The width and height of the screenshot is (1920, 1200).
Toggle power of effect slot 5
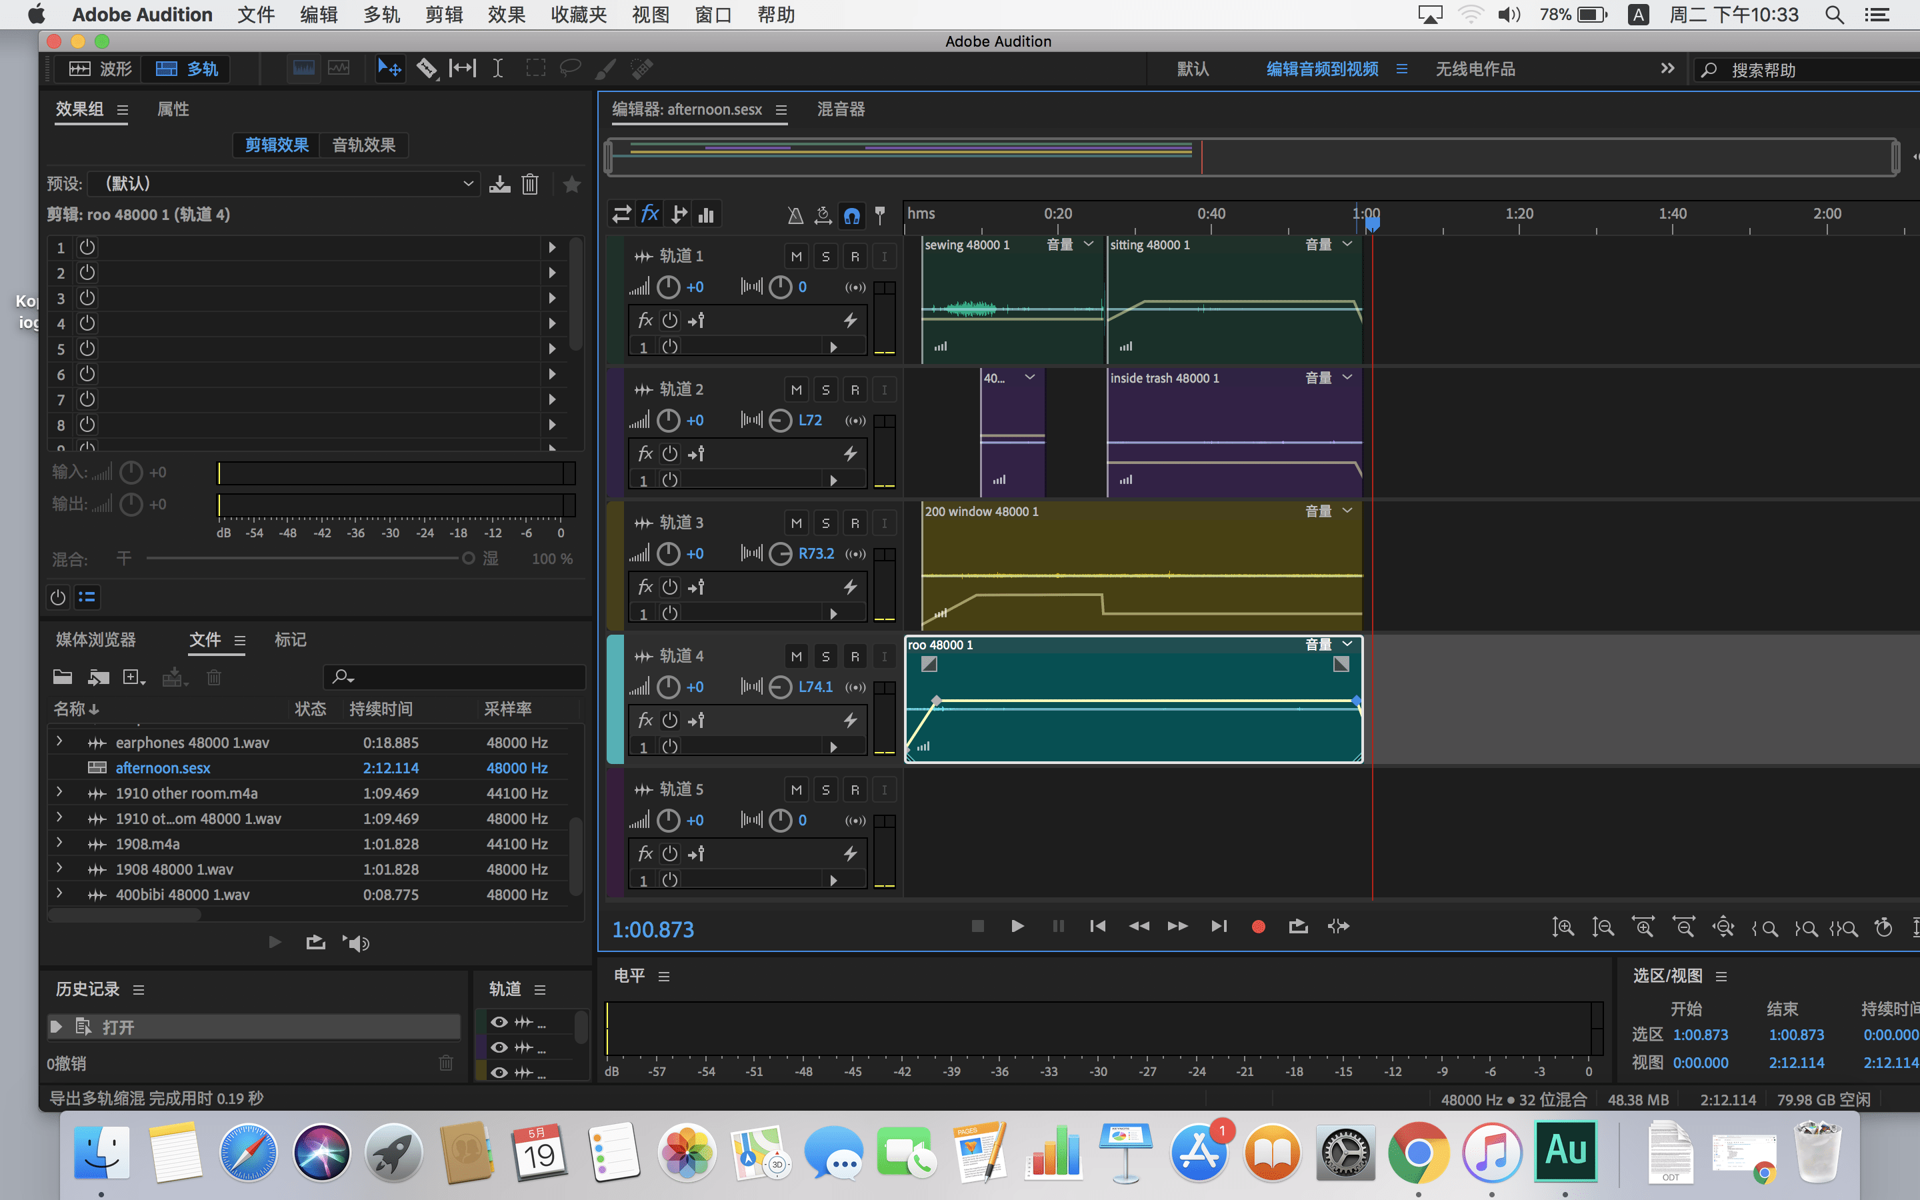87,349
